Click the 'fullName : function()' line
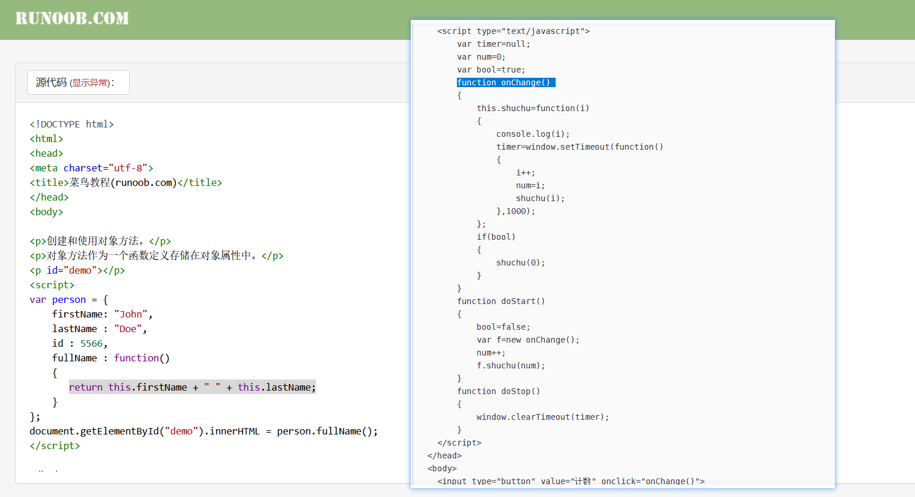Image resolution: width=915 pixels, height=497 pixels. (x=111, y=358)
